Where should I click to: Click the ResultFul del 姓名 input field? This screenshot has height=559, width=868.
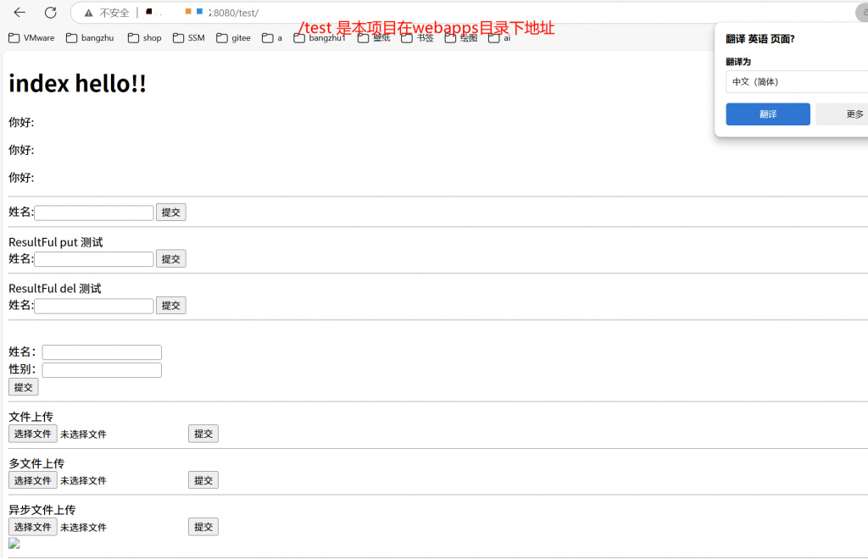[94, 305]
